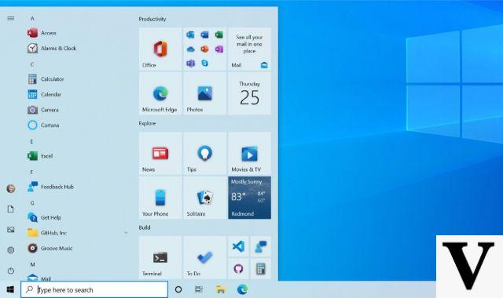Viewport: 503px width, 298px height.
Task: Open the Photos tile
Action: 205,93
